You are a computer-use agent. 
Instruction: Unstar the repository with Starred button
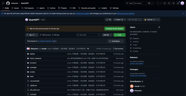[150, 20]
